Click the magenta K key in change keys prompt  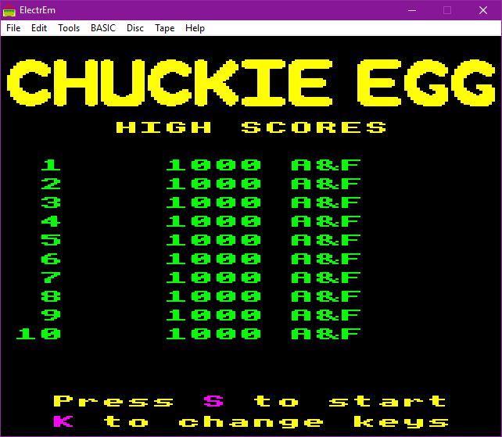tap(63, 421)
